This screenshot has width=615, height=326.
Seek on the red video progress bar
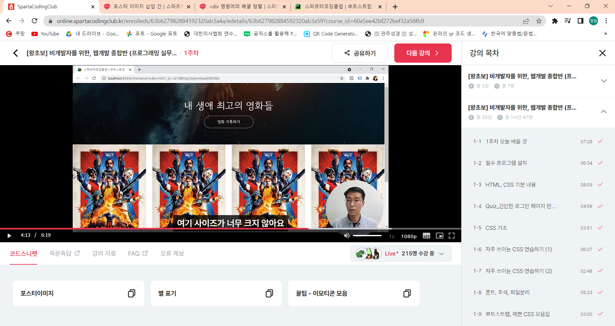154,229
